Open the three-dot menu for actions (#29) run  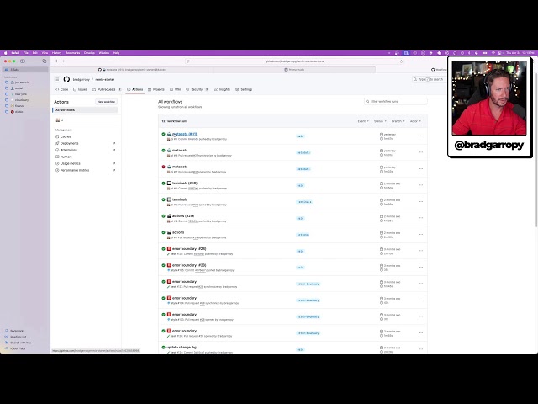pyautogui.click(x=421, y=218)
